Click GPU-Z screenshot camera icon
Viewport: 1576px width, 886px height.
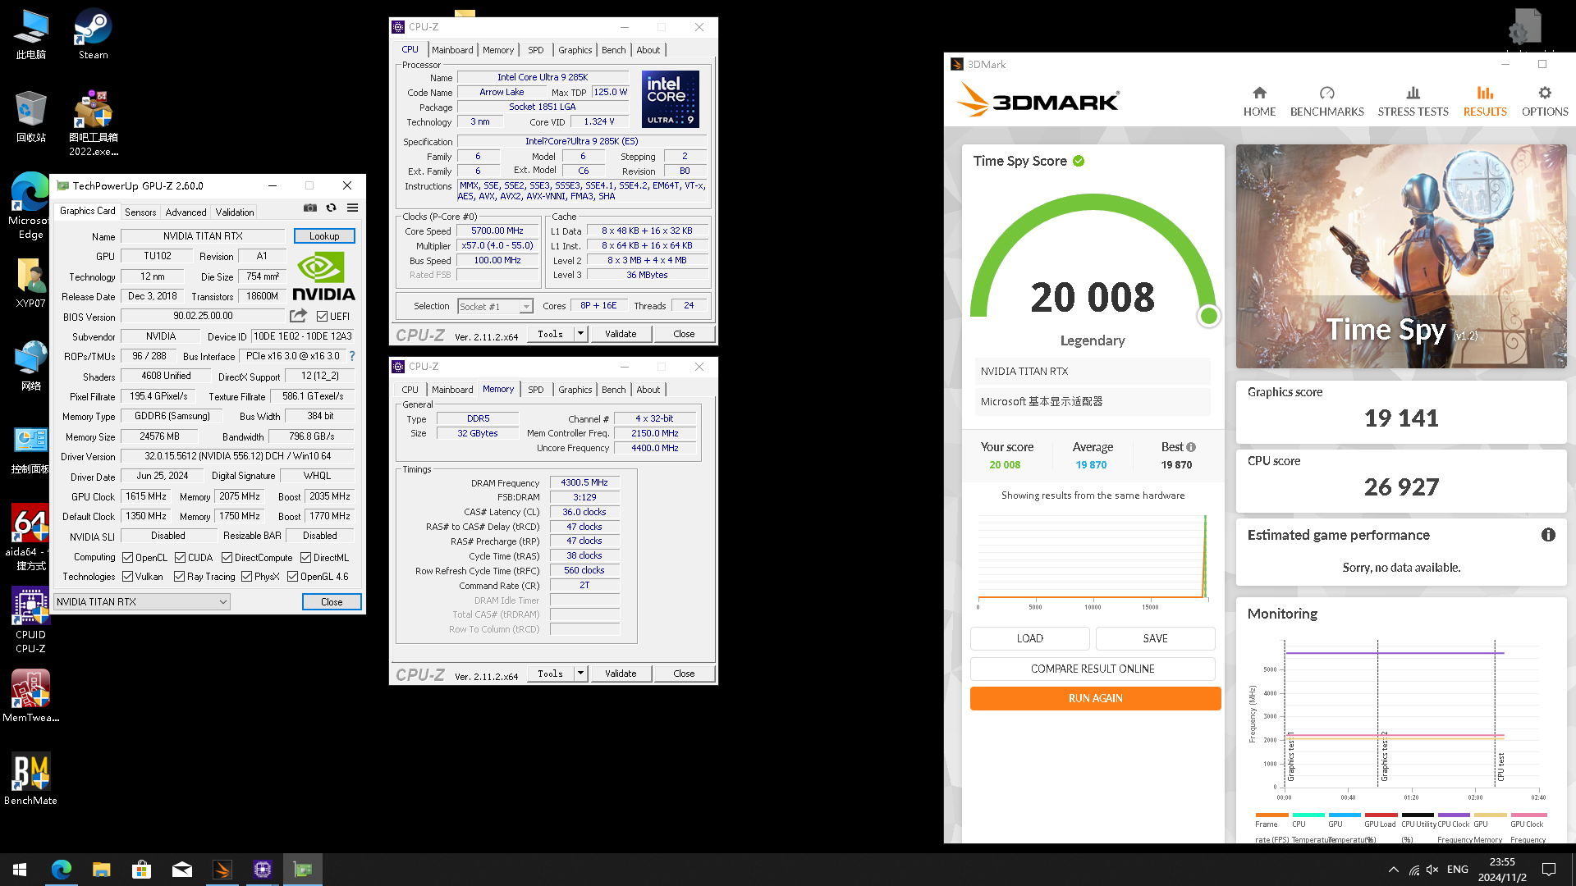[310, 208]
